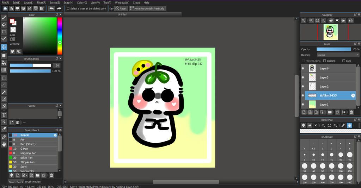Open the Blending mode dropdown
The height and width of the screenshot is (188, 361).
337,55
